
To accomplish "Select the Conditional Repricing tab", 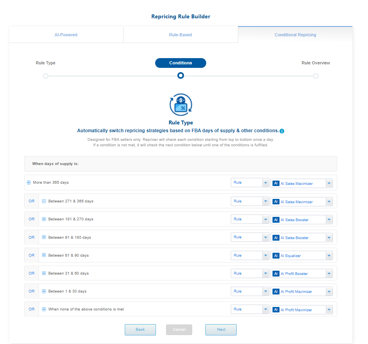I will 295,35.
